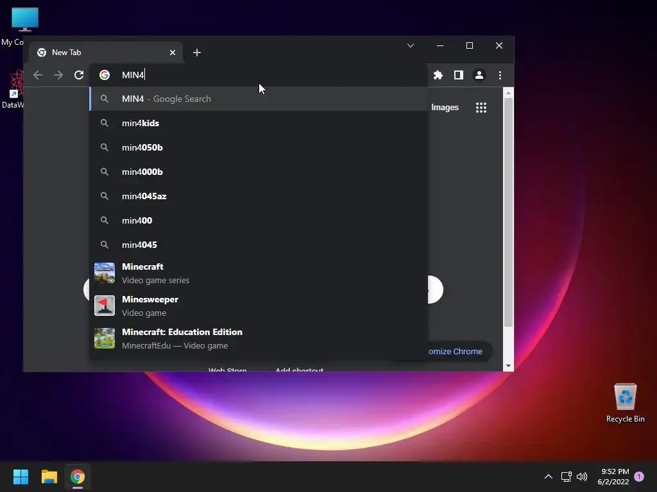Image resolution: width=657 pixels, height=492 pixels.
Task: Open a new tab with the plus button
Action: point(197,53)
